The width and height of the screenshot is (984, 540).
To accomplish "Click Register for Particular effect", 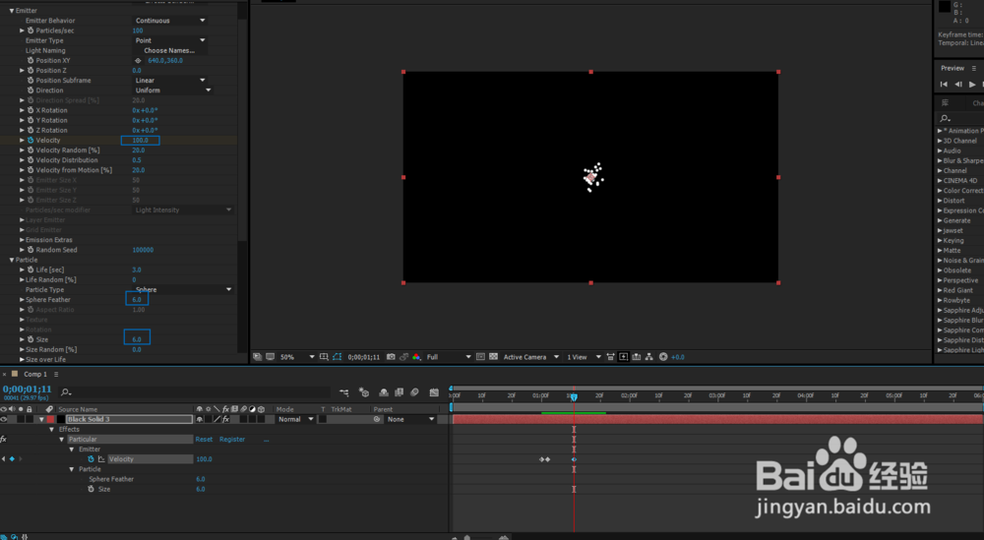I will pos(232,440).
